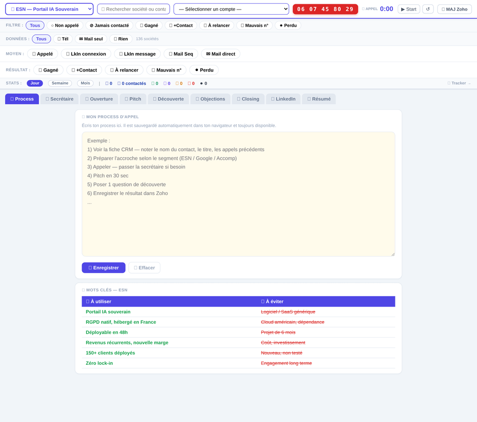477x422 pixels.
Task: Click keyword Zéro lock-in
Action: [99, 363]
